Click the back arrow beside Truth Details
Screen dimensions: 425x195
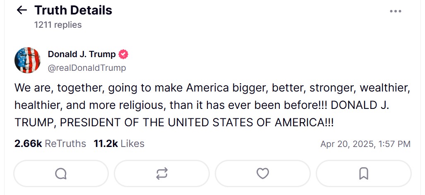[22, 10]
